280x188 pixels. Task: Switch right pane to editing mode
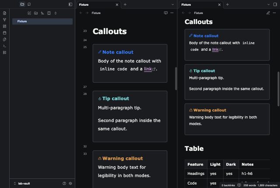[x=268, y=13]
